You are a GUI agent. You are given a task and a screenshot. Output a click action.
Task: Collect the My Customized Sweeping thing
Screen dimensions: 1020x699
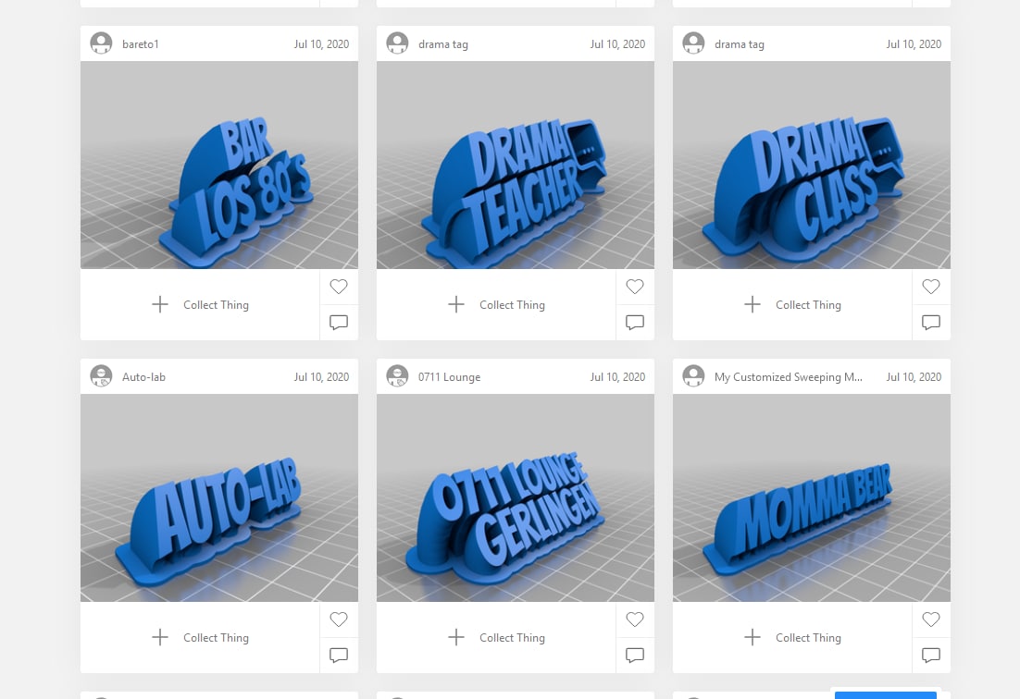[792, 637]
